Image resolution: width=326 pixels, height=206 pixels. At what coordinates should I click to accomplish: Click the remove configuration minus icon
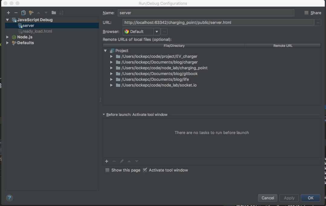pos(16,13)
